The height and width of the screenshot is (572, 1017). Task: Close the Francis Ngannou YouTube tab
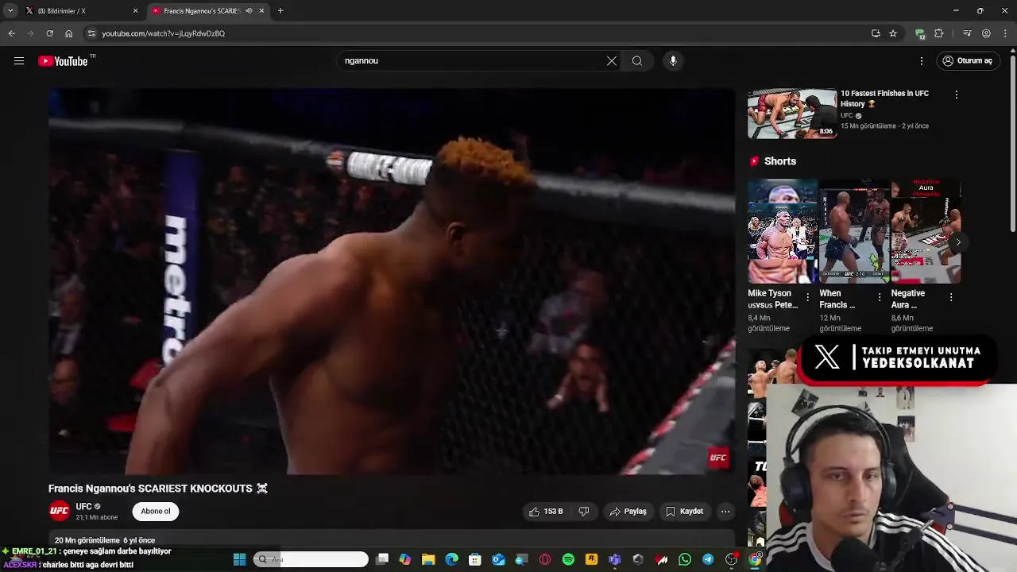[261, 11]
